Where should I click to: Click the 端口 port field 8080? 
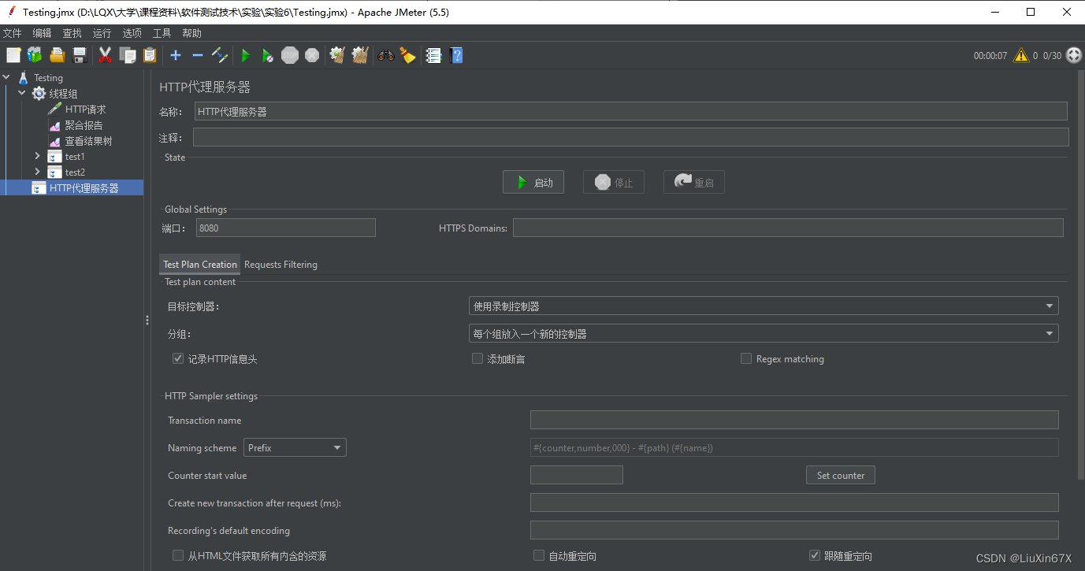pos(285,228)
